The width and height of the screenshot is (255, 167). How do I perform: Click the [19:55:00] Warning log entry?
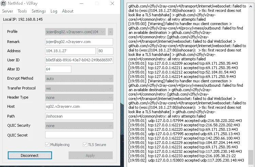[187, 41]
